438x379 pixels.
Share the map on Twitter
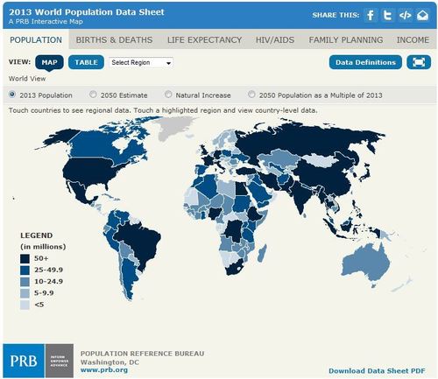coord(388,15)
